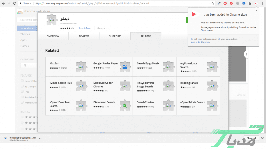
Task: Click the browser back arrow
Action: pos(3,3)
